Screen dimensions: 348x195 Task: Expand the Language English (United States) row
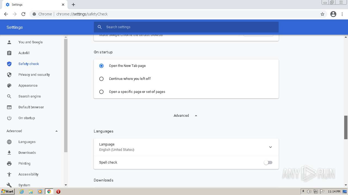point(186,147)
